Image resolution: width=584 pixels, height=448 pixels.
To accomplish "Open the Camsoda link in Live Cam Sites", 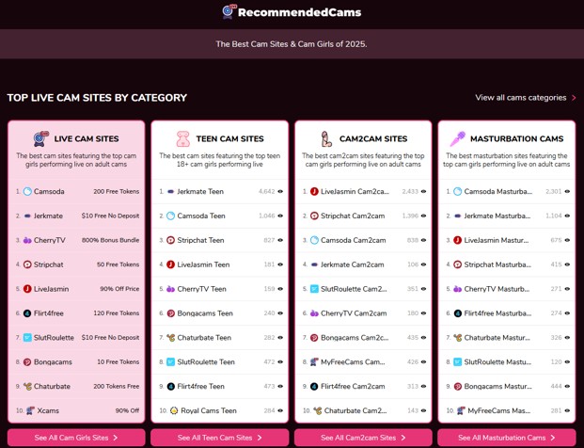I will (49, 192).
